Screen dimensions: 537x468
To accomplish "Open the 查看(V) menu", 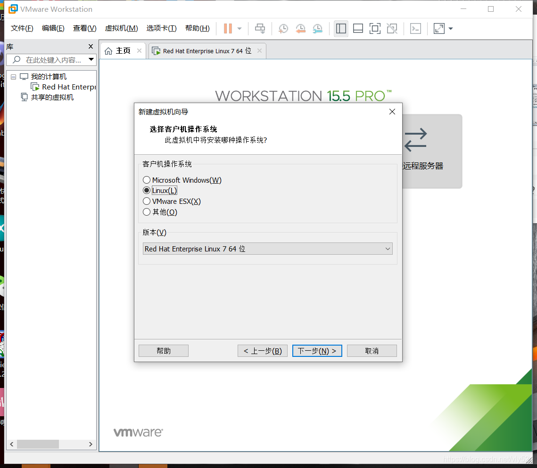I will (x=84, y=28).
